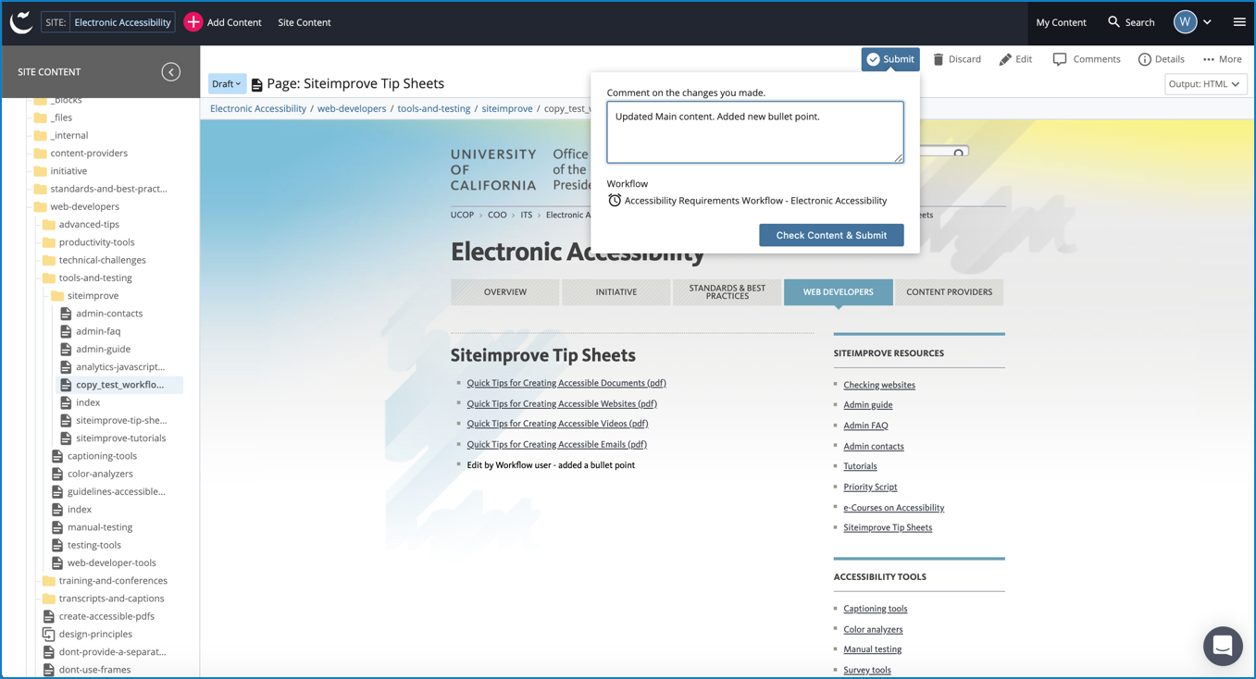The height and width of the screenshot is (679, 1256).
Task: Click the design-principles reference icon
Action: (49, 634)
